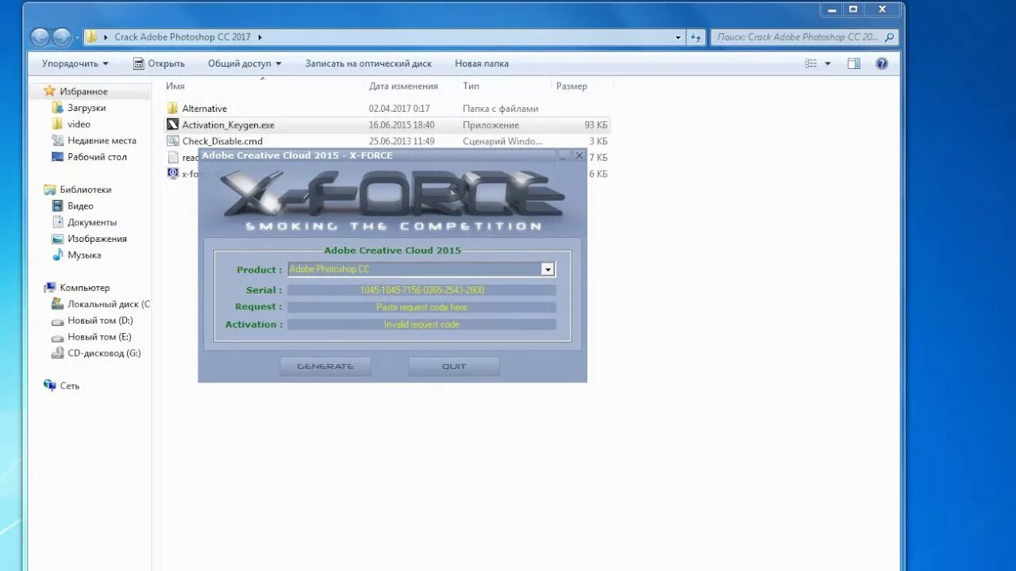Screen dimensions: 1016x571
Task: Click the QUIT button
Action: tap(454, 366)
